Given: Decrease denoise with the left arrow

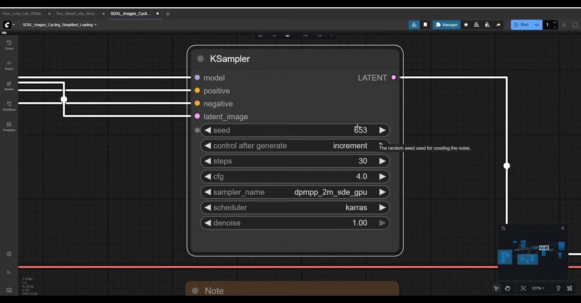Looking at the screenshot, I should [x=207, y=223].
